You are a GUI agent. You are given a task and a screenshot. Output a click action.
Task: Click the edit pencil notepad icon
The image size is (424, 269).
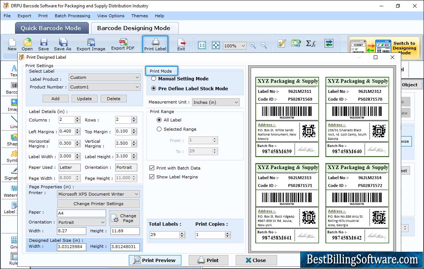(282, 43)
